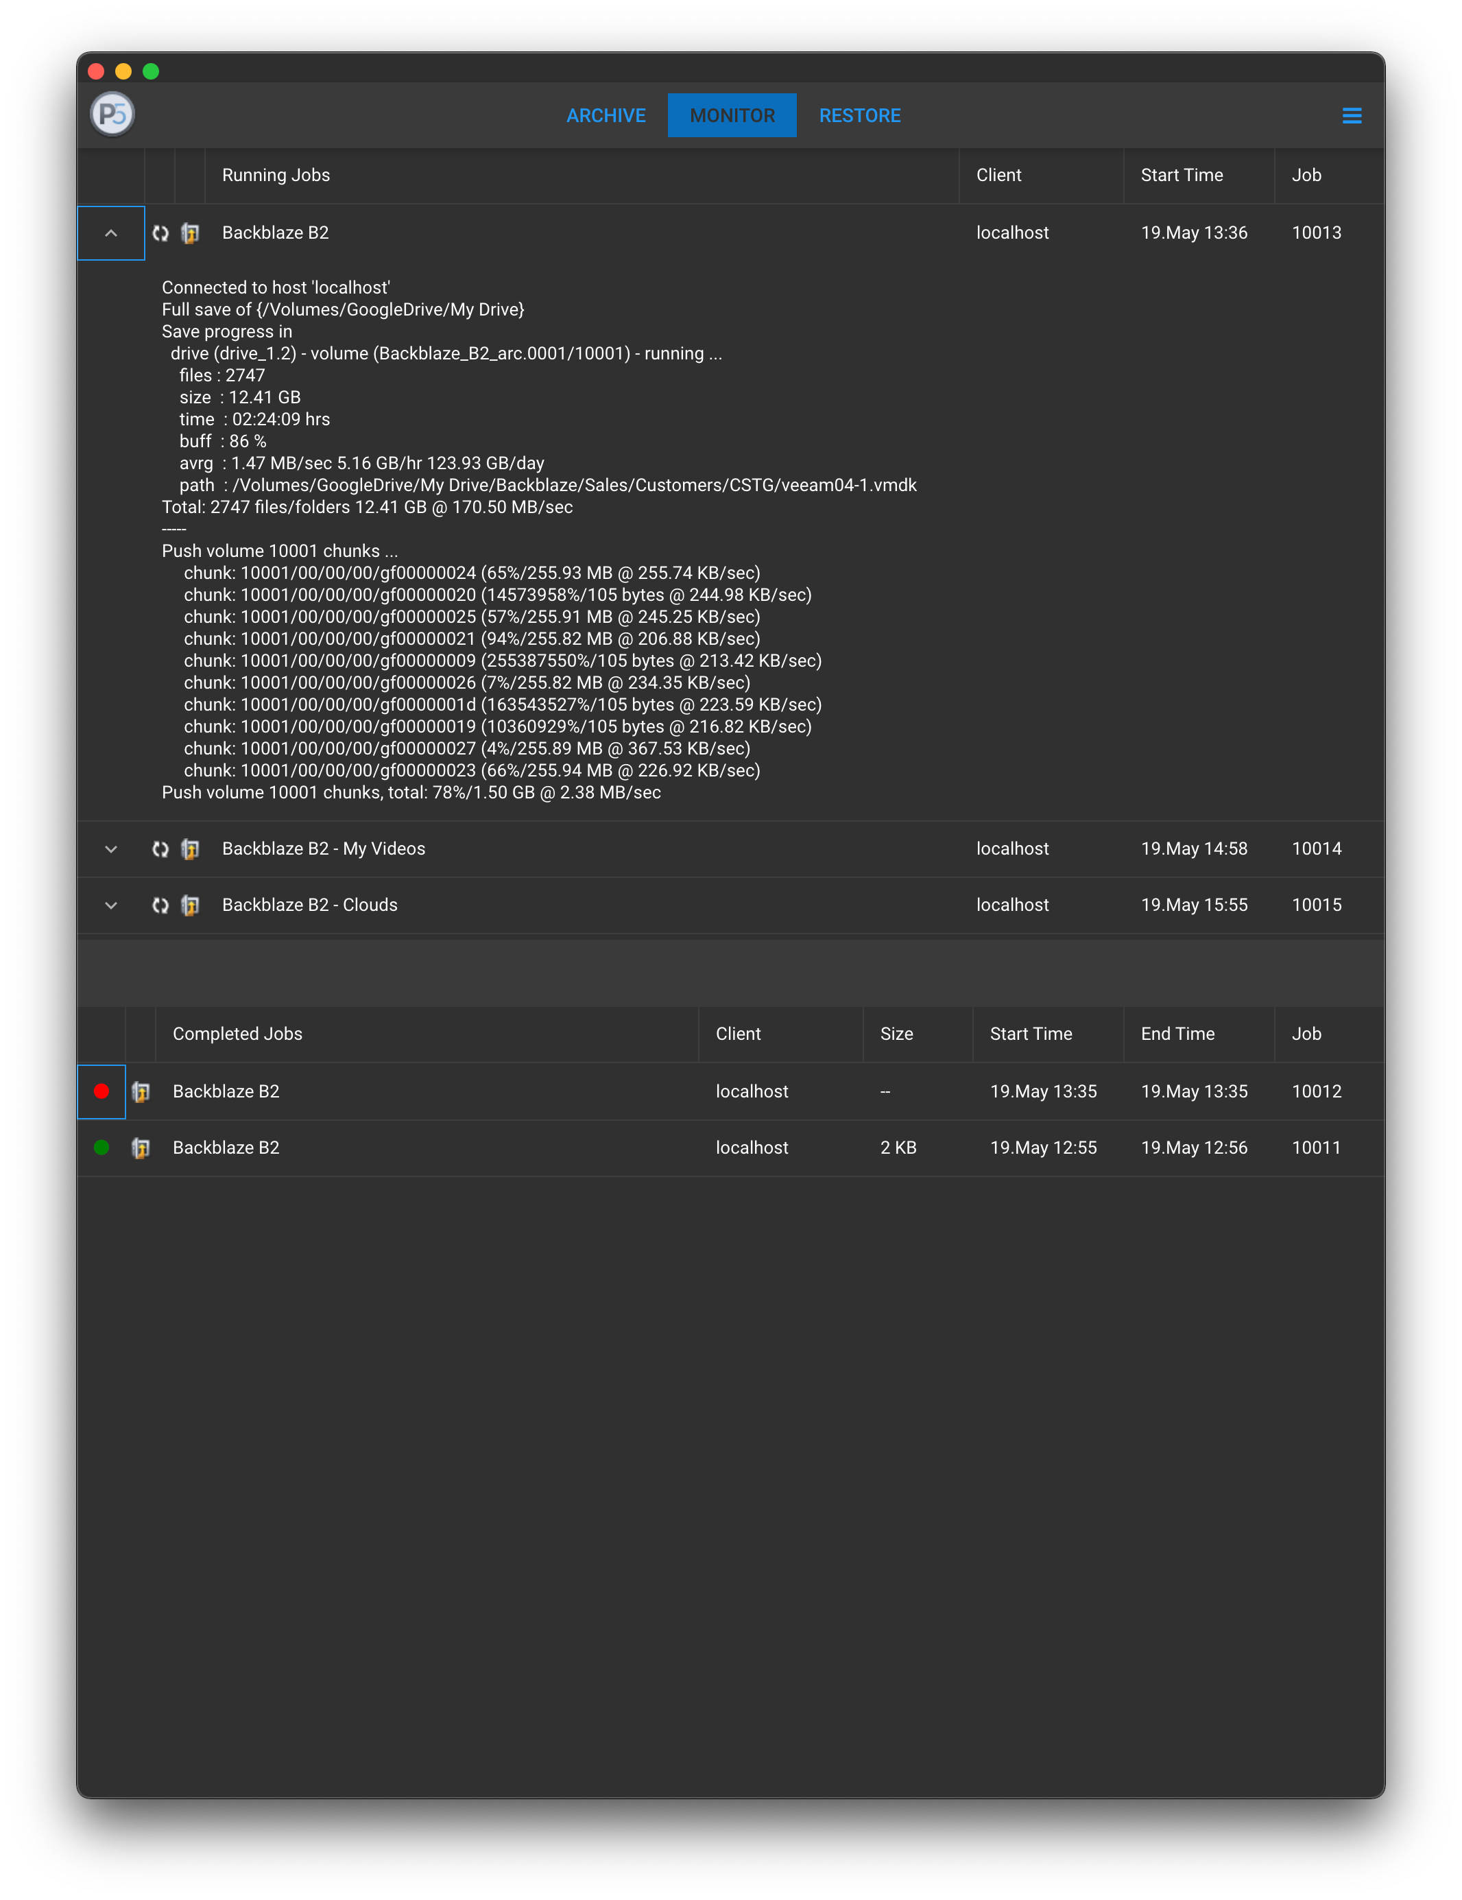Screen dimensions: 1462x1900
Task: Click archive icon for completed job 10011
Action: click(141, 1148)
